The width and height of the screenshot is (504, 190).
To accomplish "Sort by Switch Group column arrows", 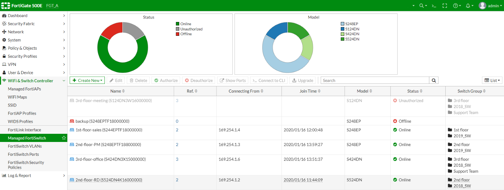I will pos(484,91).
